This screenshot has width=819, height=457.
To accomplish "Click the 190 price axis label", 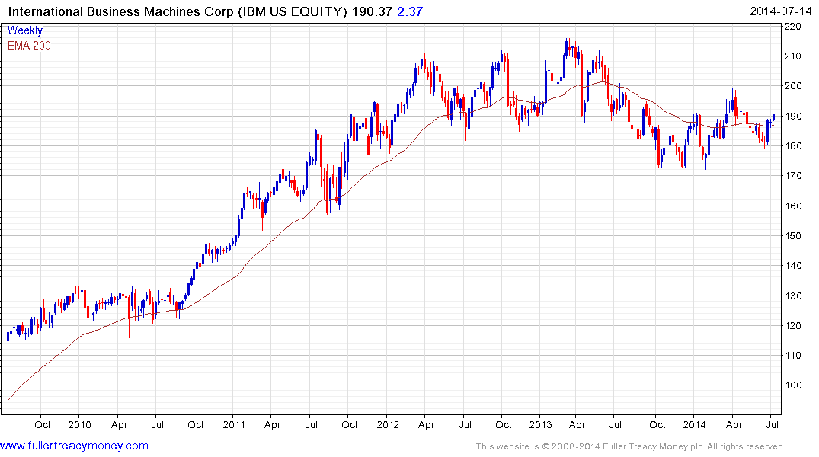I will 792,116.
